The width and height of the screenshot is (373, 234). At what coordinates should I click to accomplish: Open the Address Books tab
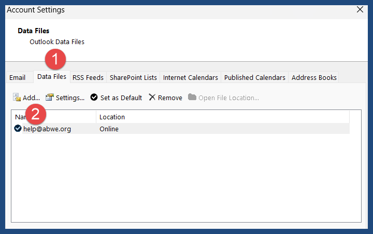point(314,77)
